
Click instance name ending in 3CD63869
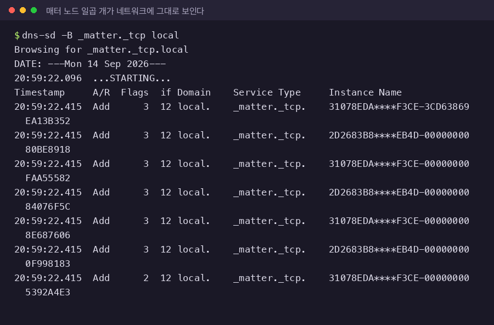(x=399, y=107)
